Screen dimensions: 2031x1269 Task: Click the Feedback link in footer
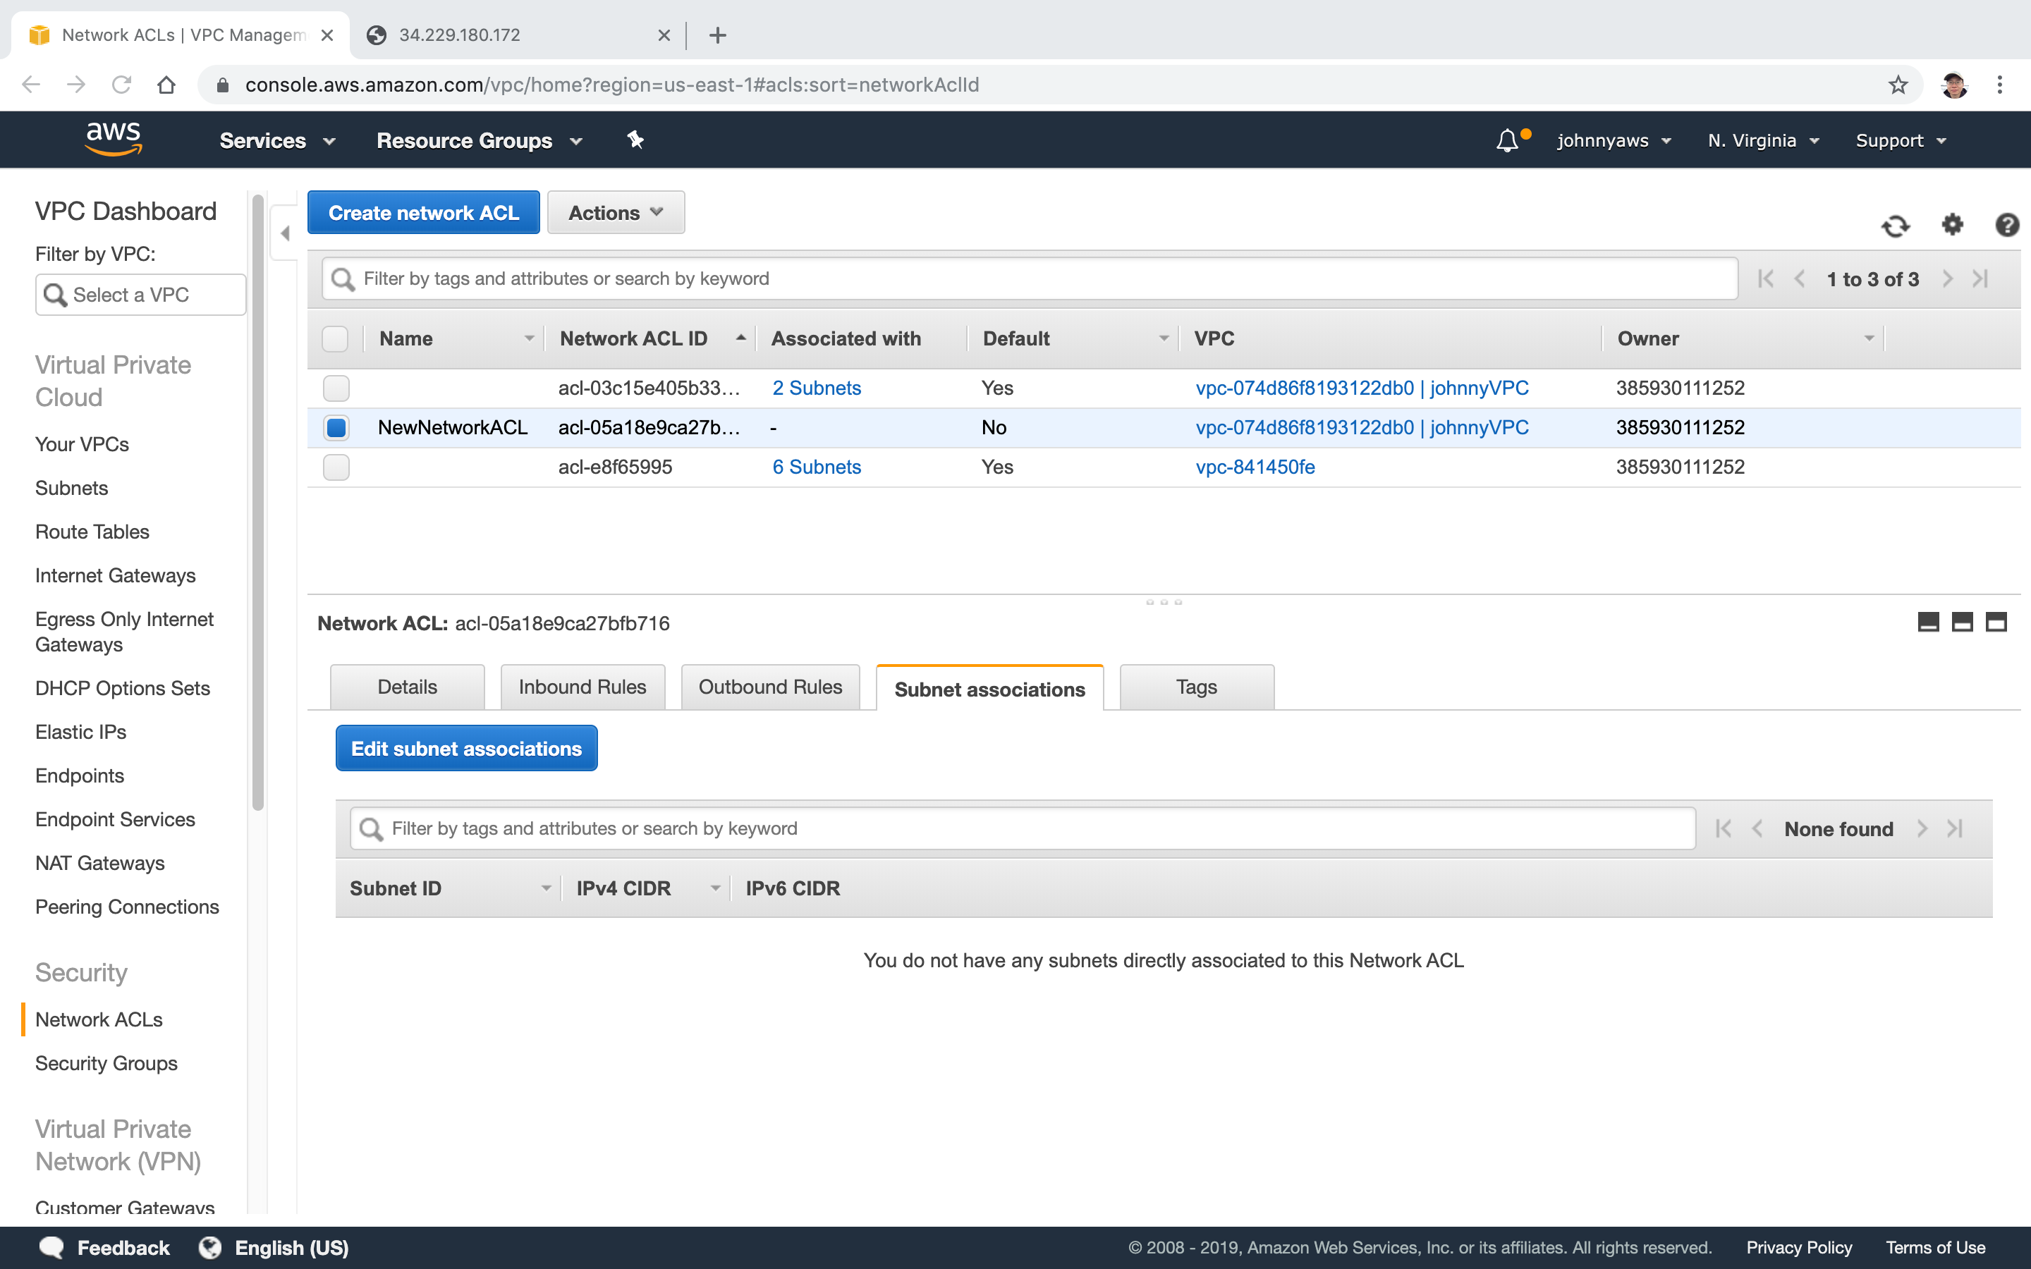(x=104, y=1248)
